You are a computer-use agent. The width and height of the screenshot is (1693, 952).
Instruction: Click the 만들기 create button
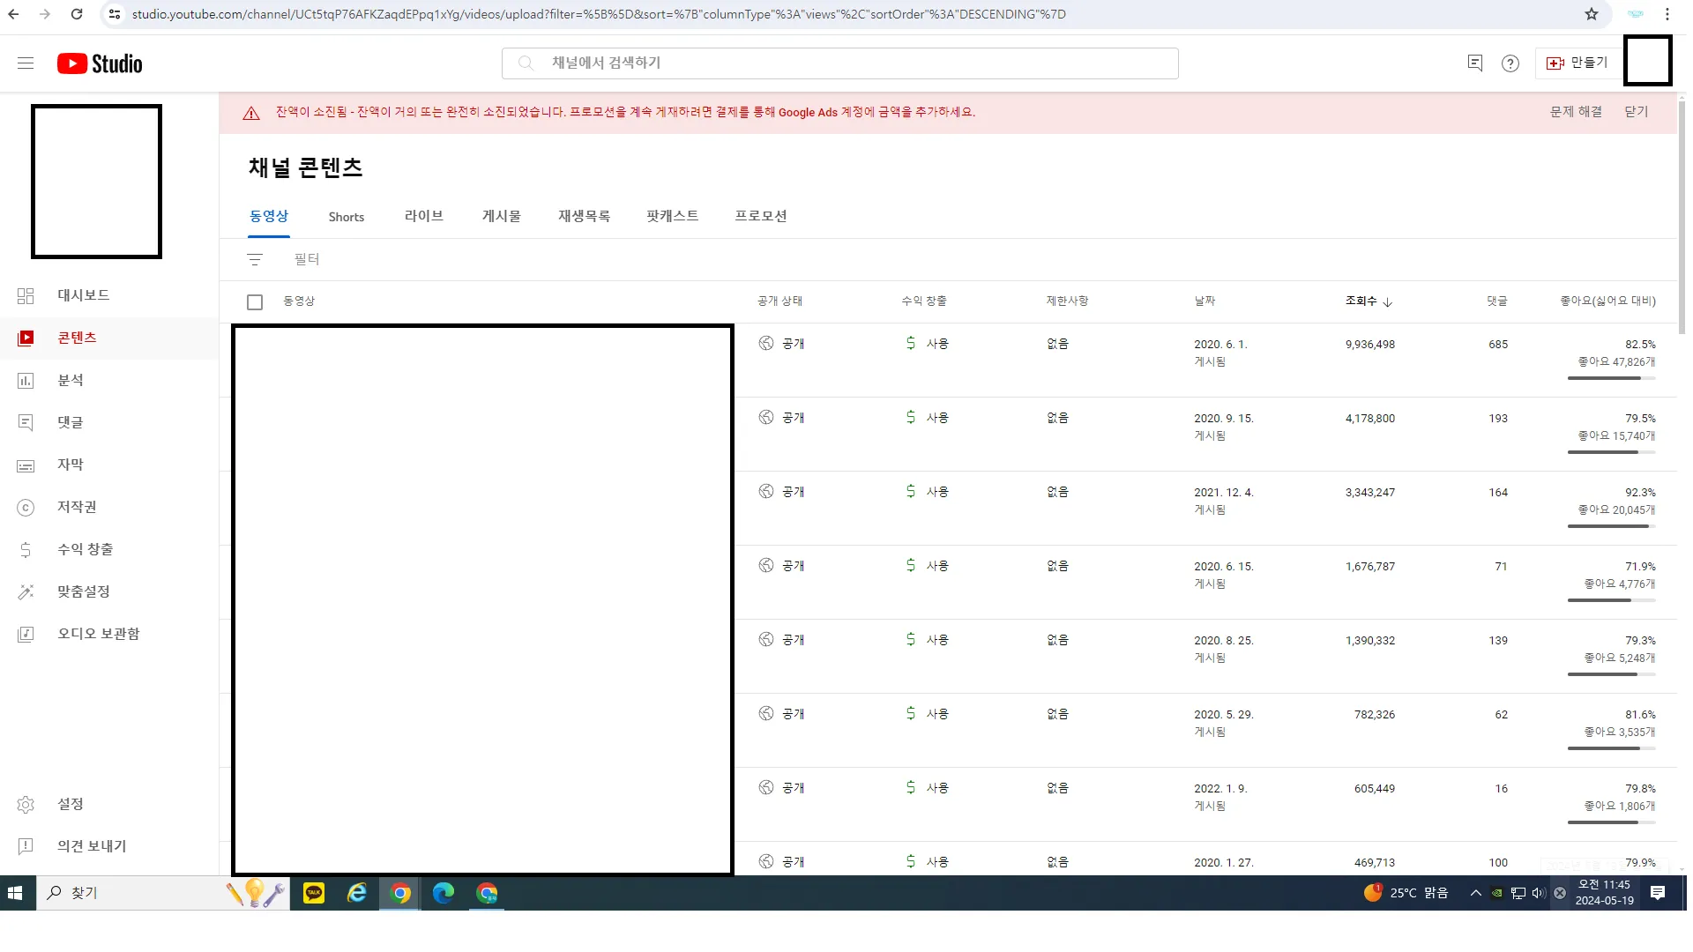pyautogui.click(x=1577, y=63)
